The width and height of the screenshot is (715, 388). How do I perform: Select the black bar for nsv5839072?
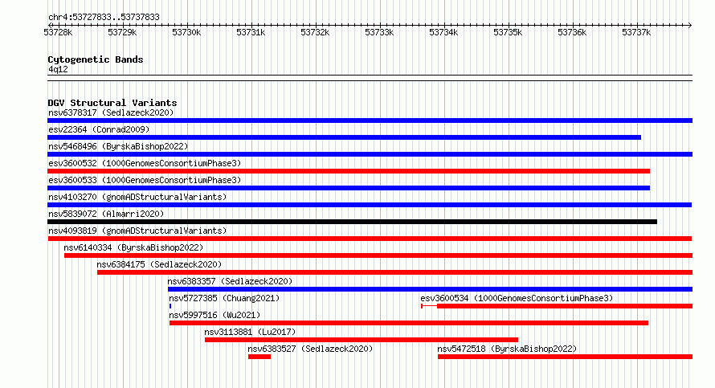[353, 222]
